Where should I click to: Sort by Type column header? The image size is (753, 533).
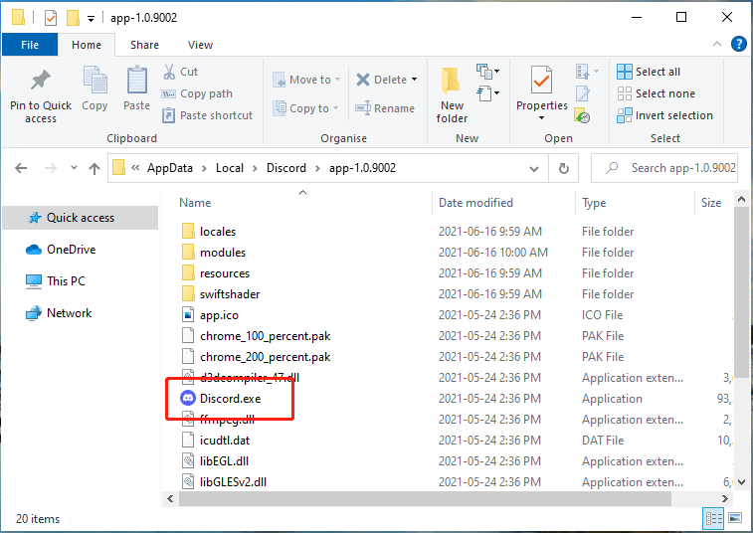(594, 203)
